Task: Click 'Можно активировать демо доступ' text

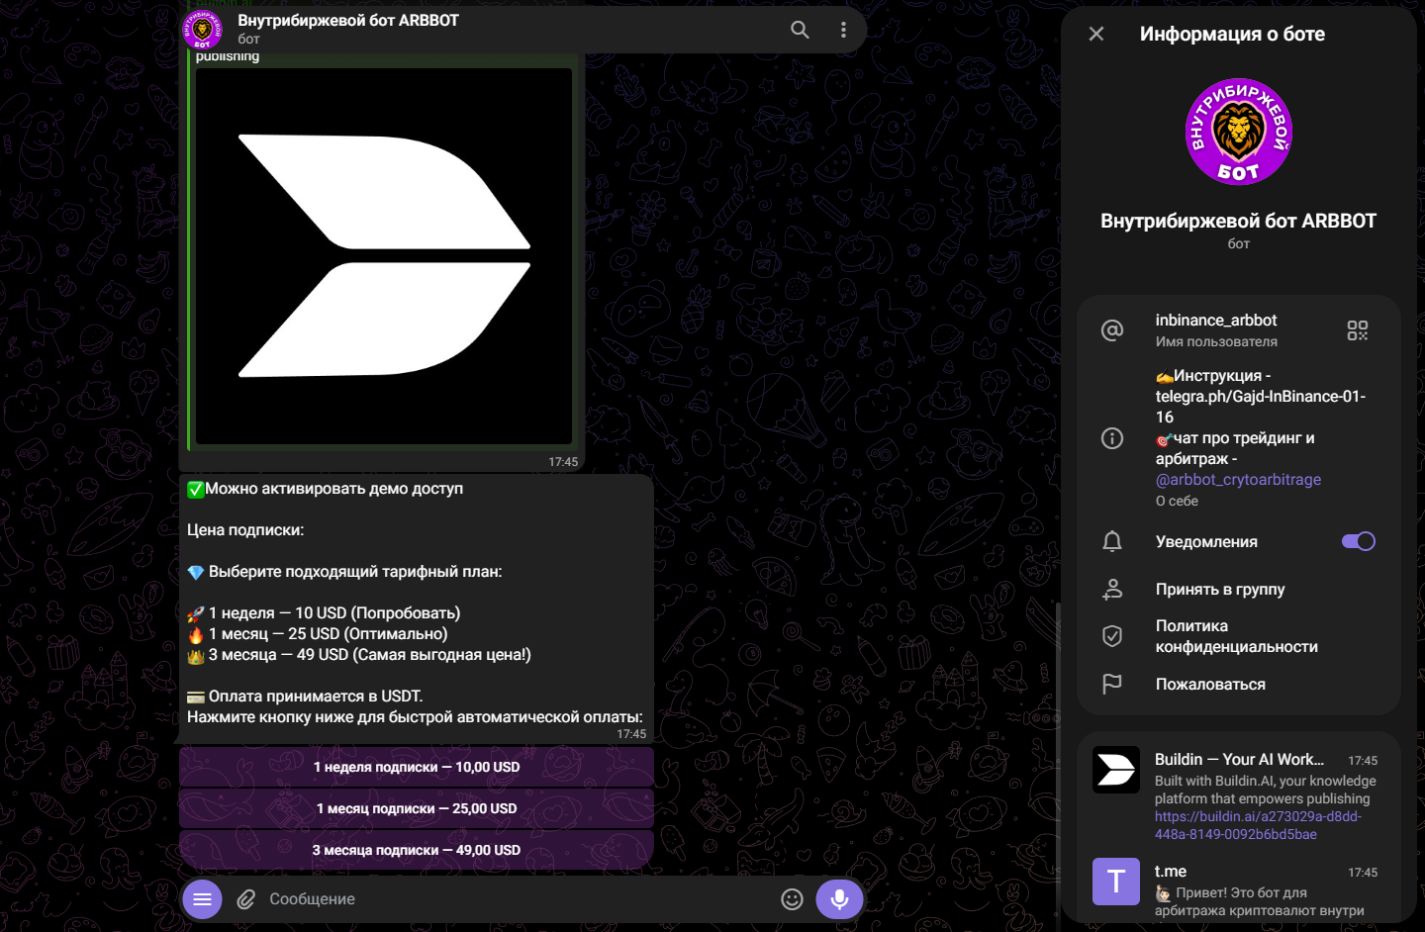Action: click(x=333, y=489)
